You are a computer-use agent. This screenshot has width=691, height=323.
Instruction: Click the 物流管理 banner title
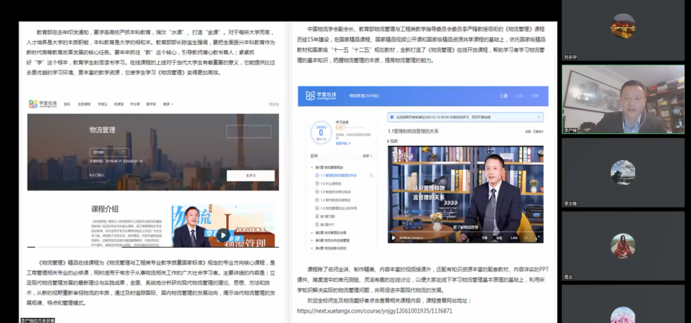point(102,130)
